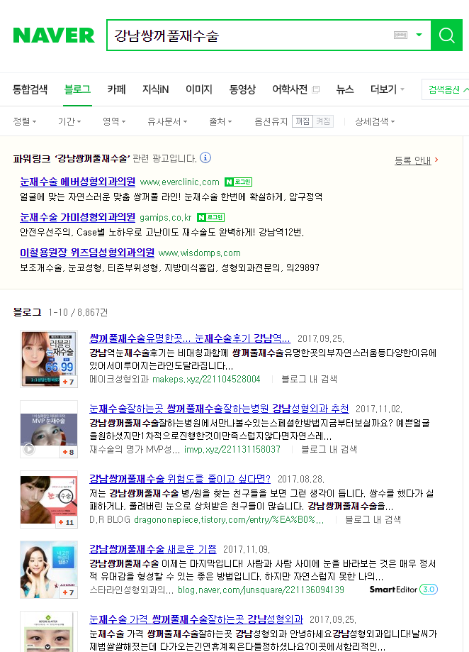
Task: Click the NAVER logo
Action: 54,35
